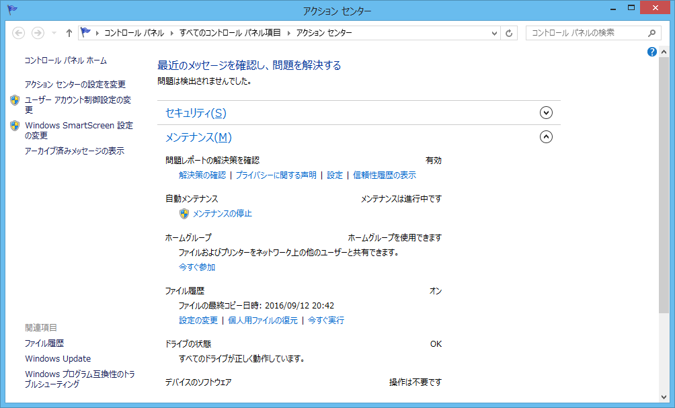Open dropdown arrow after コントロール パネル breadcrumb

point(171,33)
